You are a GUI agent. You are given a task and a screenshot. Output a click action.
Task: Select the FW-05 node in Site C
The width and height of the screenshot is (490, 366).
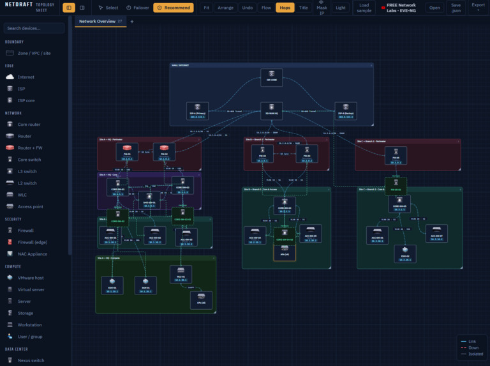click(x=396, y=155)
